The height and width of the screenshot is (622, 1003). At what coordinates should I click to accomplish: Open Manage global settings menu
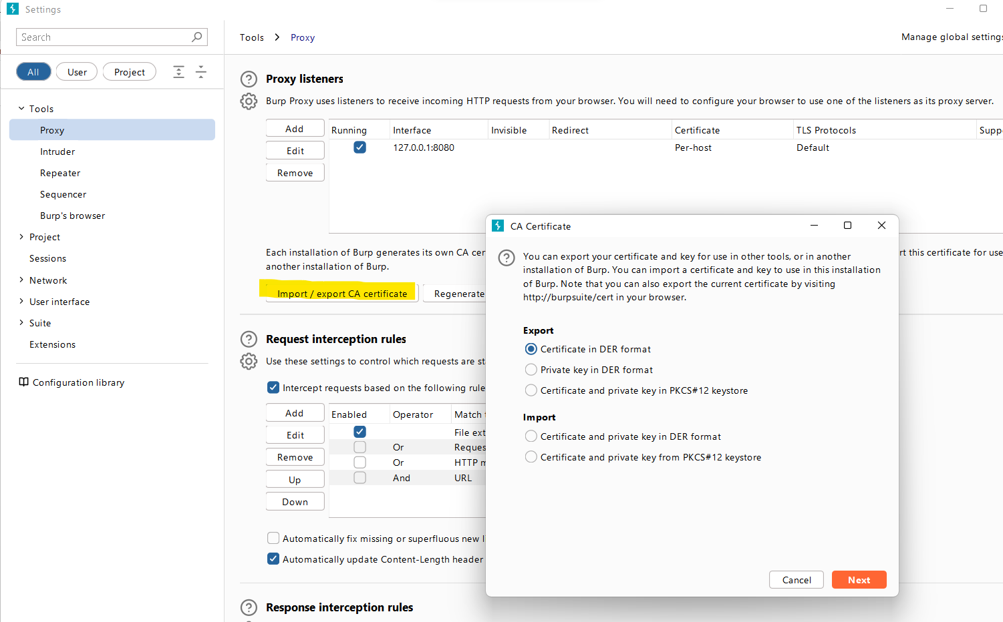click(952, 37)
